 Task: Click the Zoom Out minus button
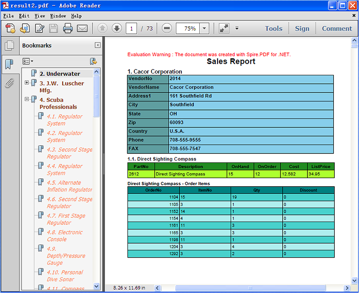pyautogui.click(x=167, y=28)
